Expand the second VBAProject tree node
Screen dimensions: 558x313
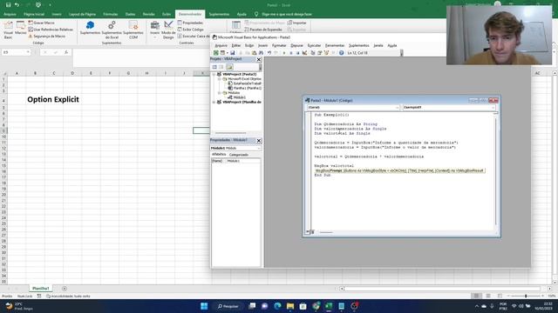[x=214, y=102]
